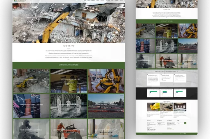Open the About item in the top navigation
The image size is (210, 139).
tap(89, 1)
